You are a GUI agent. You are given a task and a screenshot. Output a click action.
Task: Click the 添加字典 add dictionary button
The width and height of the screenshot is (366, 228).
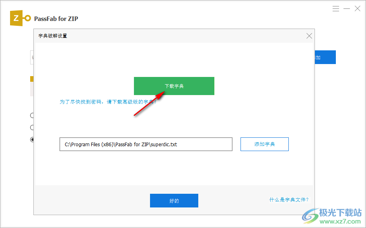(265, 144)
